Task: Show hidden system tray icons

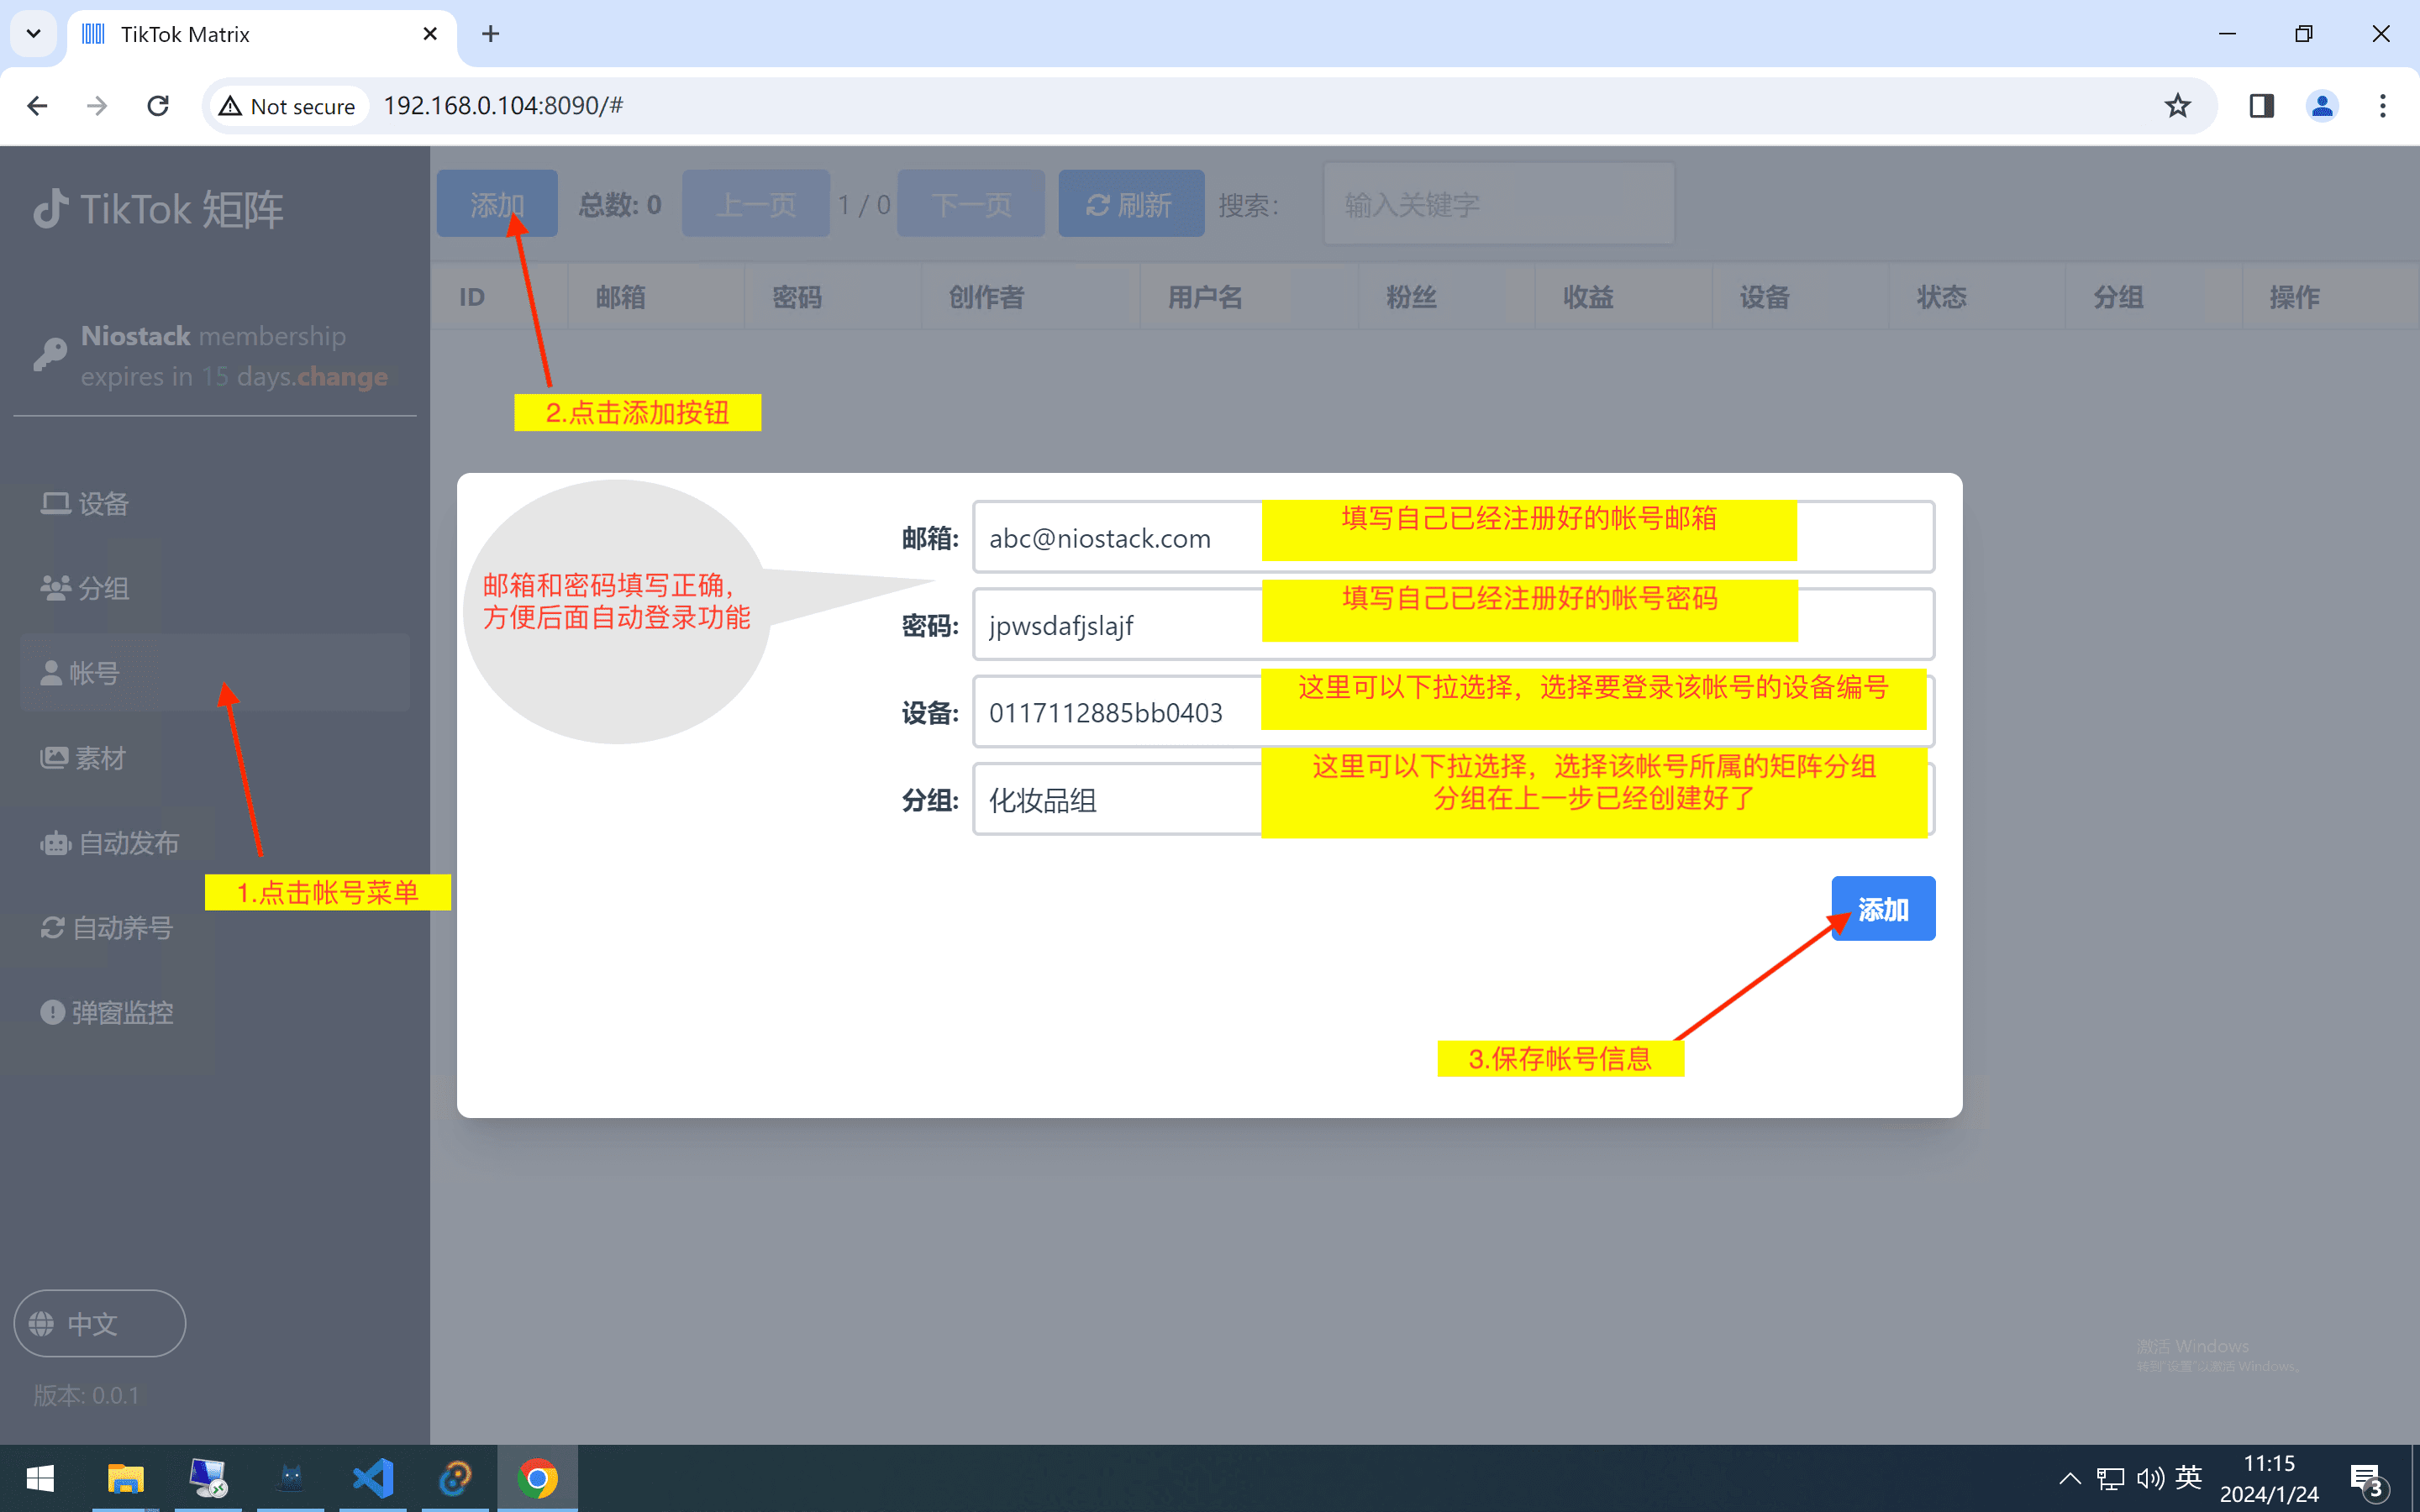Action: coord(2070,1478)
